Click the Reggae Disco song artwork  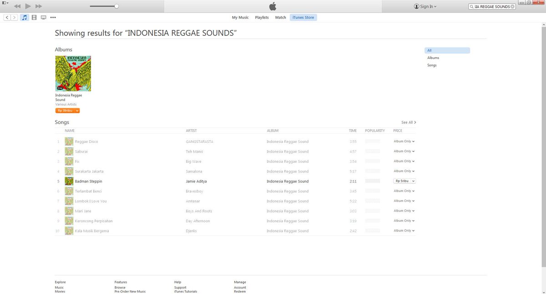[x=69, y=142]
